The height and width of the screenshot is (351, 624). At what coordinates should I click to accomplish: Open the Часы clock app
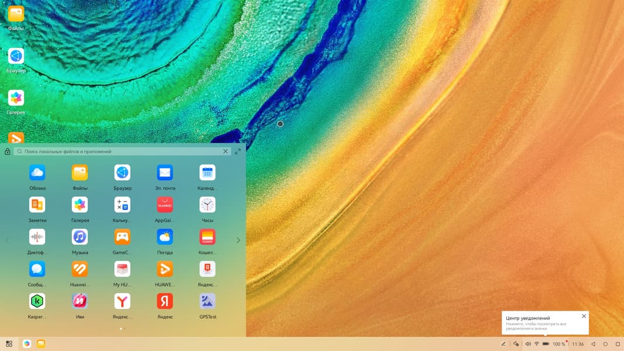coord(207,205)
